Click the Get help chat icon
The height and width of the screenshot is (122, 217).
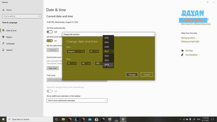click(x=182, y=50)
